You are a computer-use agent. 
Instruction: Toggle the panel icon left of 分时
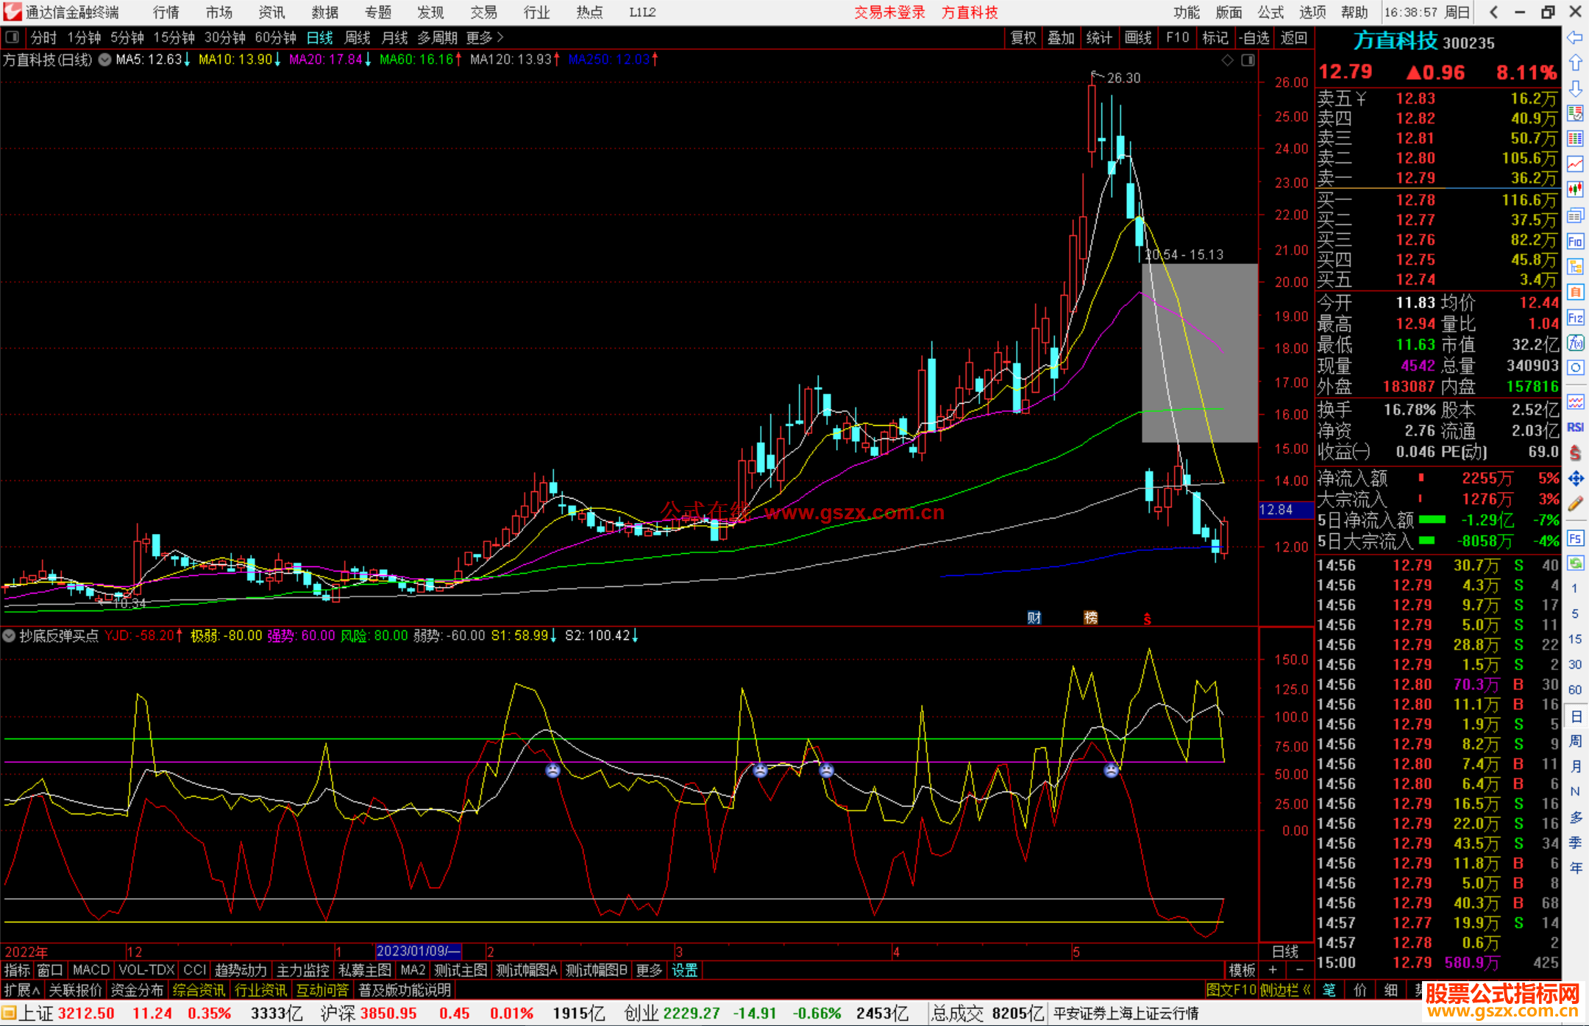[12, 37]
